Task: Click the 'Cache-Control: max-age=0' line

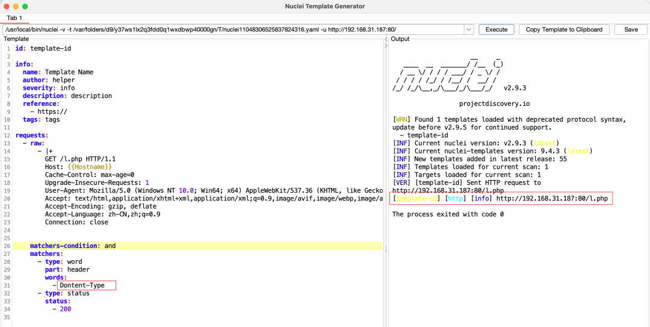Action: coord(90,175)
